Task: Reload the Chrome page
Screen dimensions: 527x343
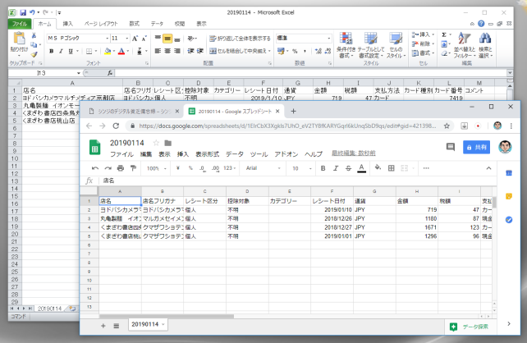Action: pos(116,126)
